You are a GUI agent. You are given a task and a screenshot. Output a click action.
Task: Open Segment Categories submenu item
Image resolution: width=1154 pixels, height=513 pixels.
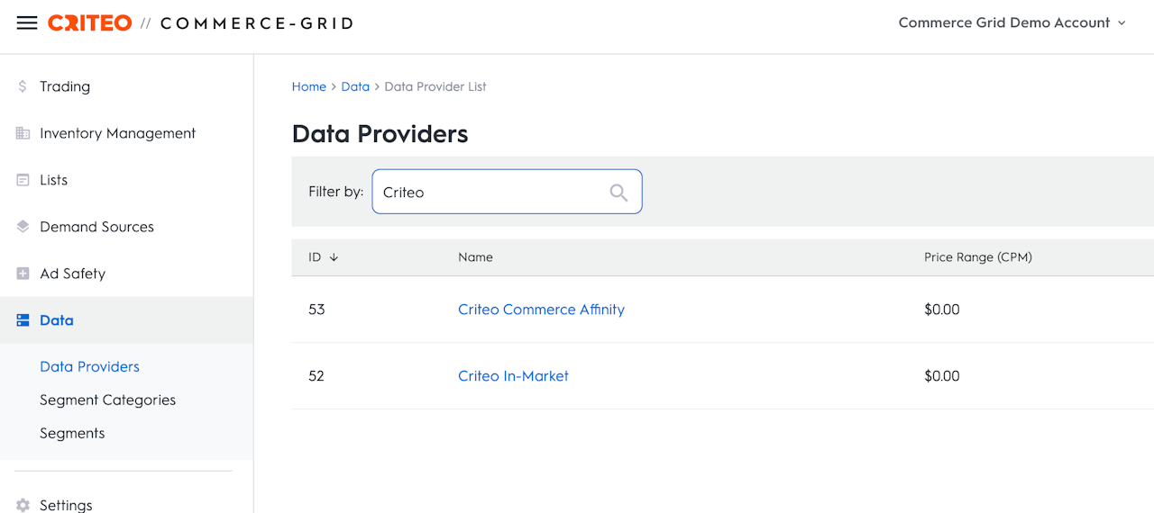click(x=107, y=400)
